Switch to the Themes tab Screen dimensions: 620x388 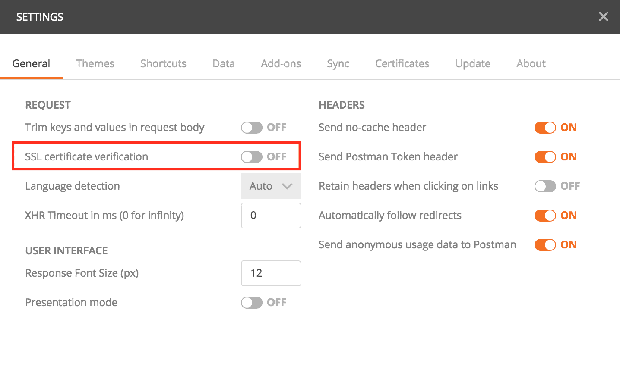(95, 63)
